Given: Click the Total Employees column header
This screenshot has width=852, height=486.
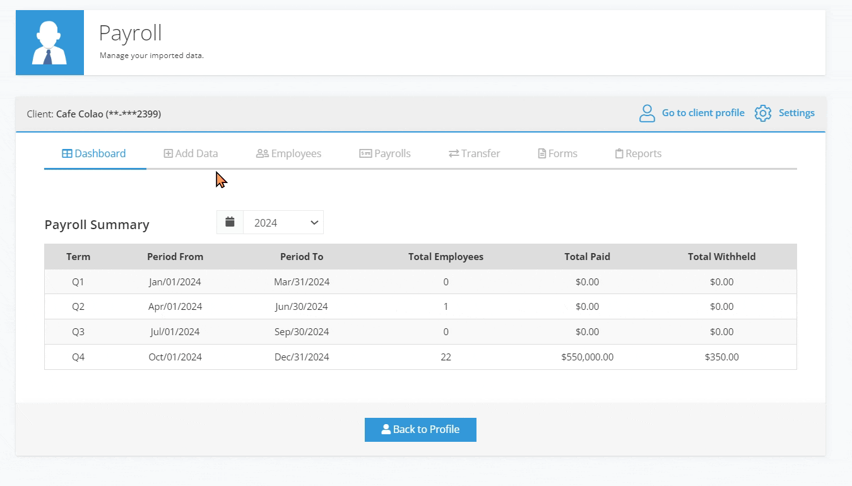Looking at the screenshot, I should click(x=446, y=257).
